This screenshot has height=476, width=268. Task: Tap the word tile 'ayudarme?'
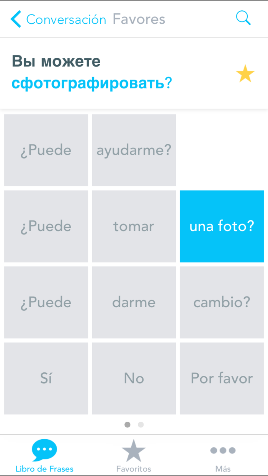[134, 150]
